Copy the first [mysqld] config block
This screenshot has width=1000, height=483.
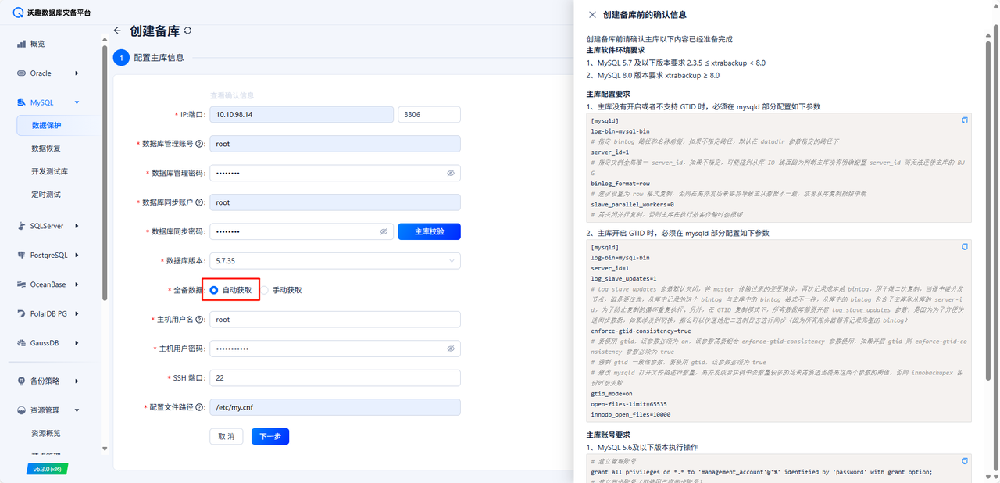(965, 120)
